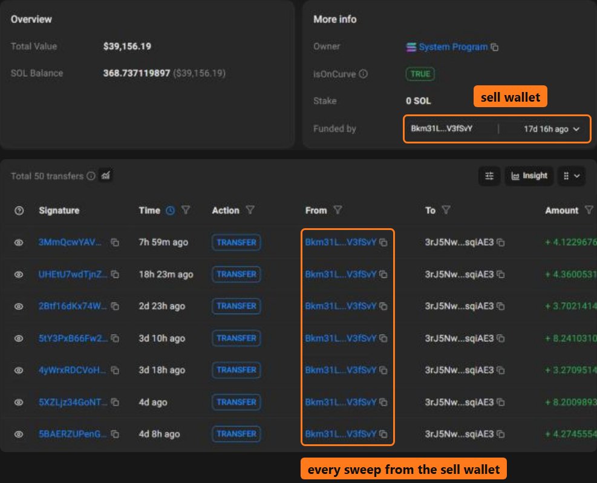Screen dimensions: 597x483
Task: Open Bkm31L...V3fSvY address in 2d 23h row
Action: tap(341, 306)
